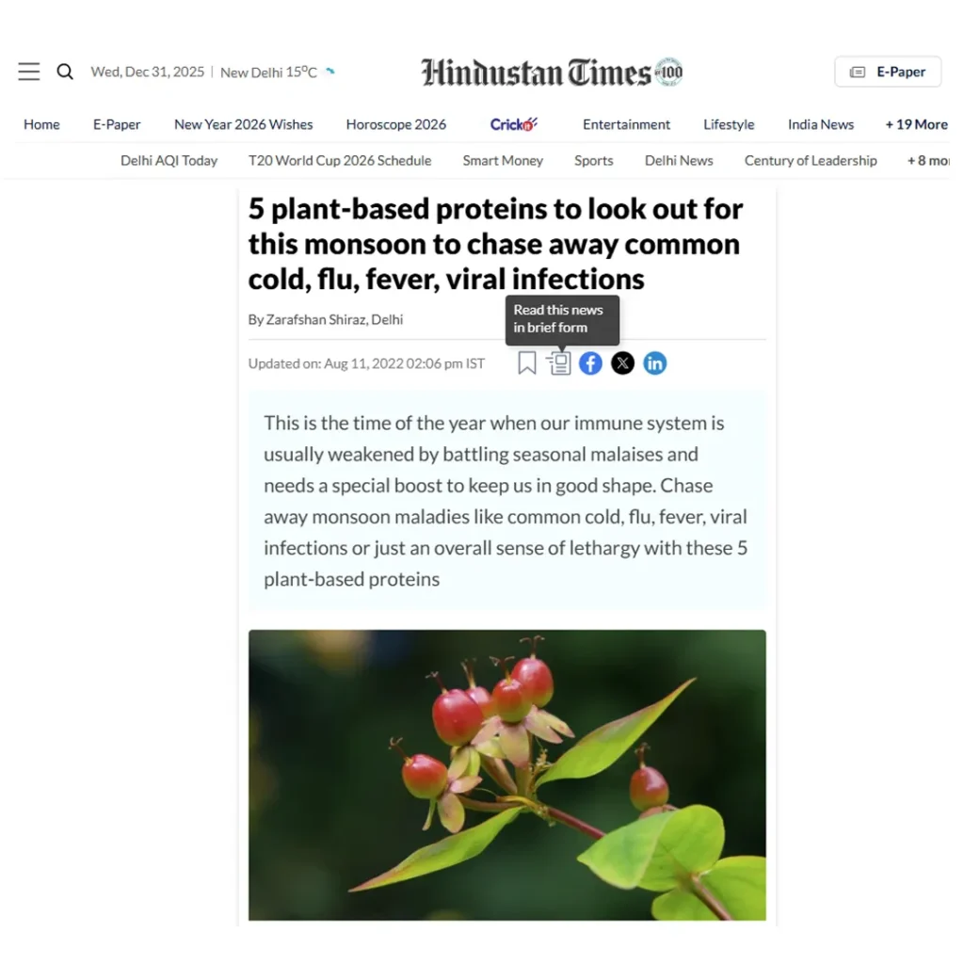The width and height of the screenshot is (964, 964).
Task: Open the E-Paper button at top right
Action: tap(888, 72)
